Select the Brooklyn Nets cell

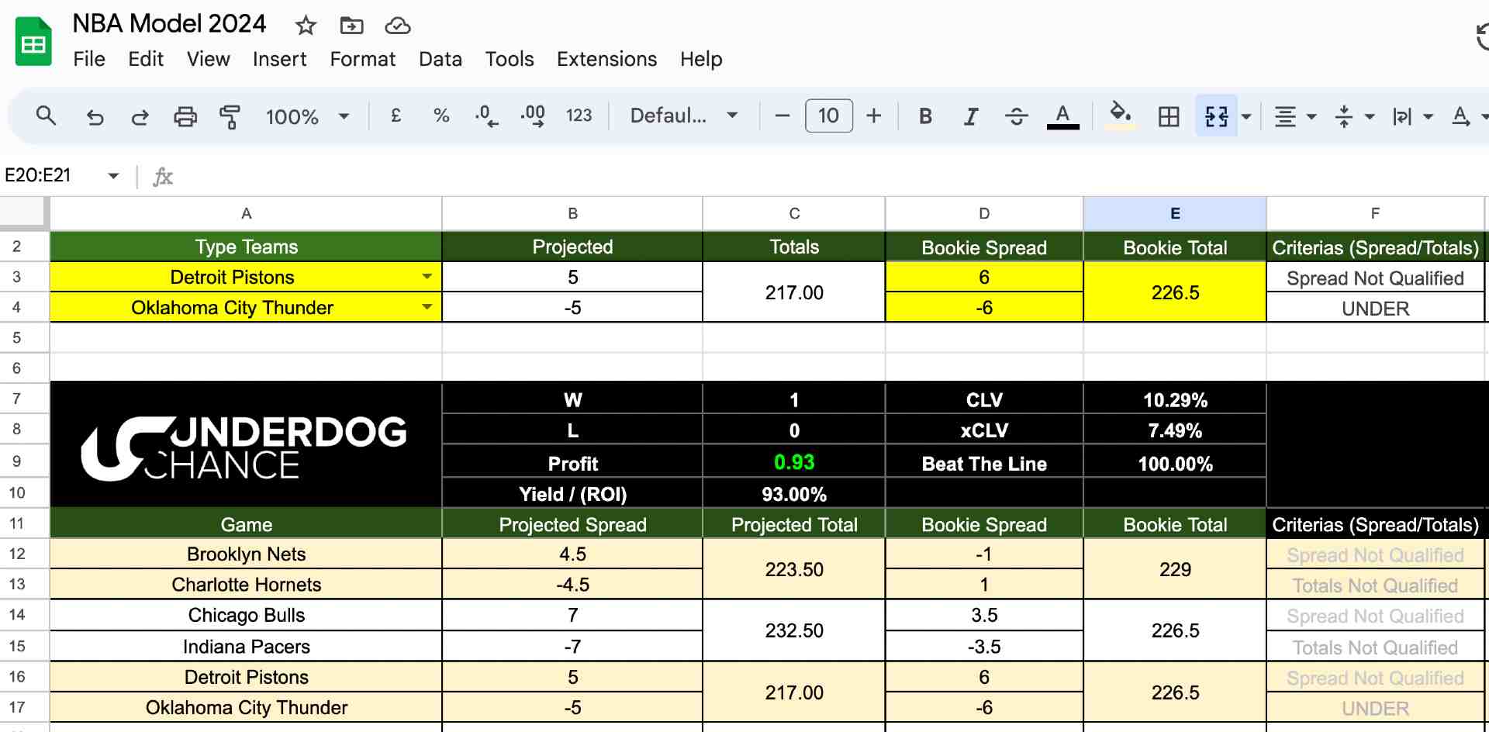(246, 554)
